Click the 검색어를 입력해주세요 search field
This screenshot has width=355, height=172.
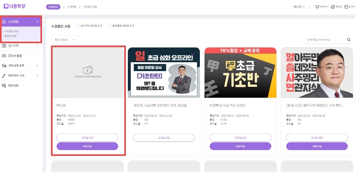(325, 40)
